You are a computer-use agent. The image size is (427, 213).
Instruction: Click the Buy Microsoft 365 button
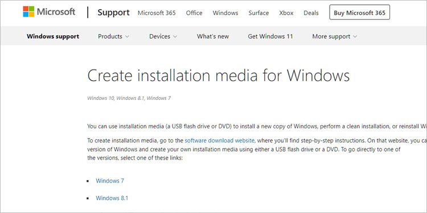coord(359,12)
